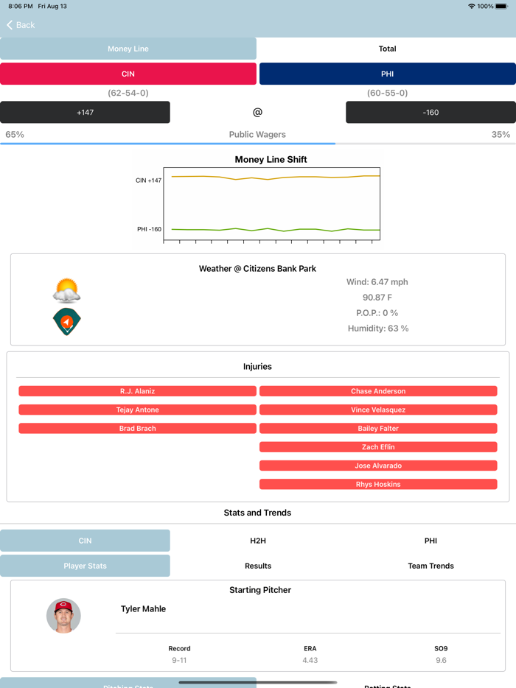Tap the Public Wagers progress bar

point(258,144)
